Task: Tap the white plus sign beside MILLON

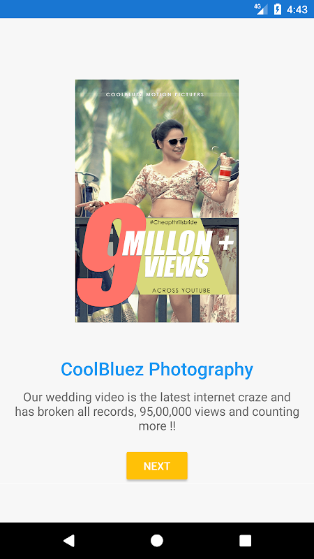Action: point(225,243)
